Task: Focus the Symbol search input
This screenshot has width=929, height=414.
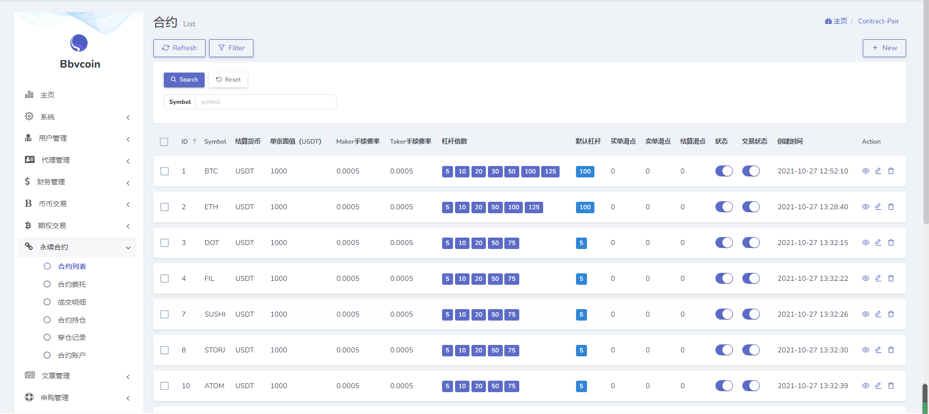Action: point(266,102)
